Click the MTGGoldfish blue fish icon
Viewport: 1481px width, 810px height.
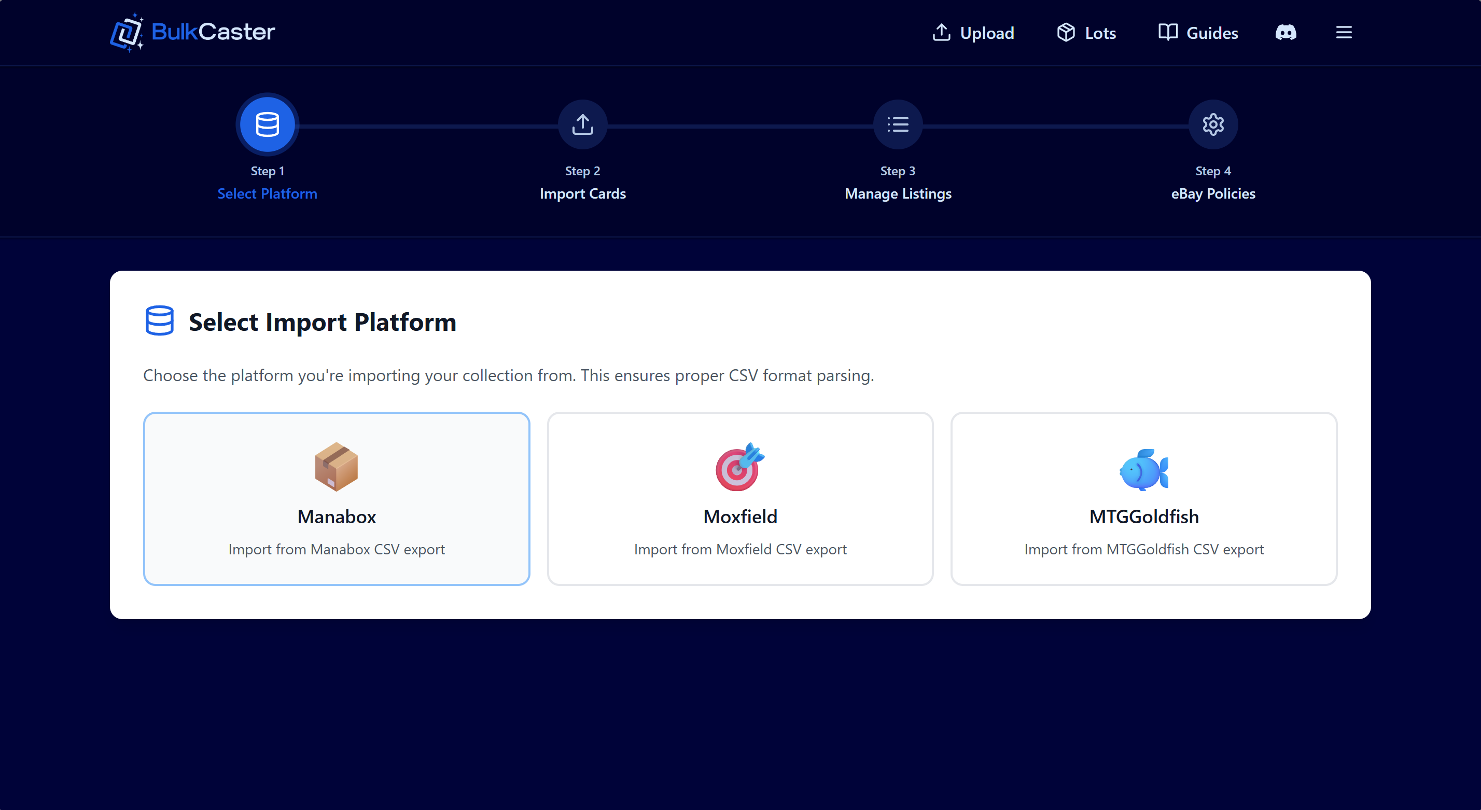1143,469
